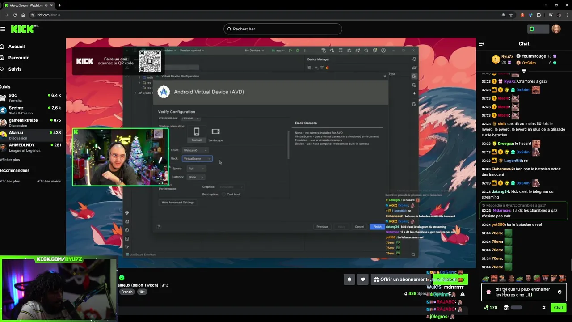
Task: Click the French tag
Action: (x=127, y=292)
